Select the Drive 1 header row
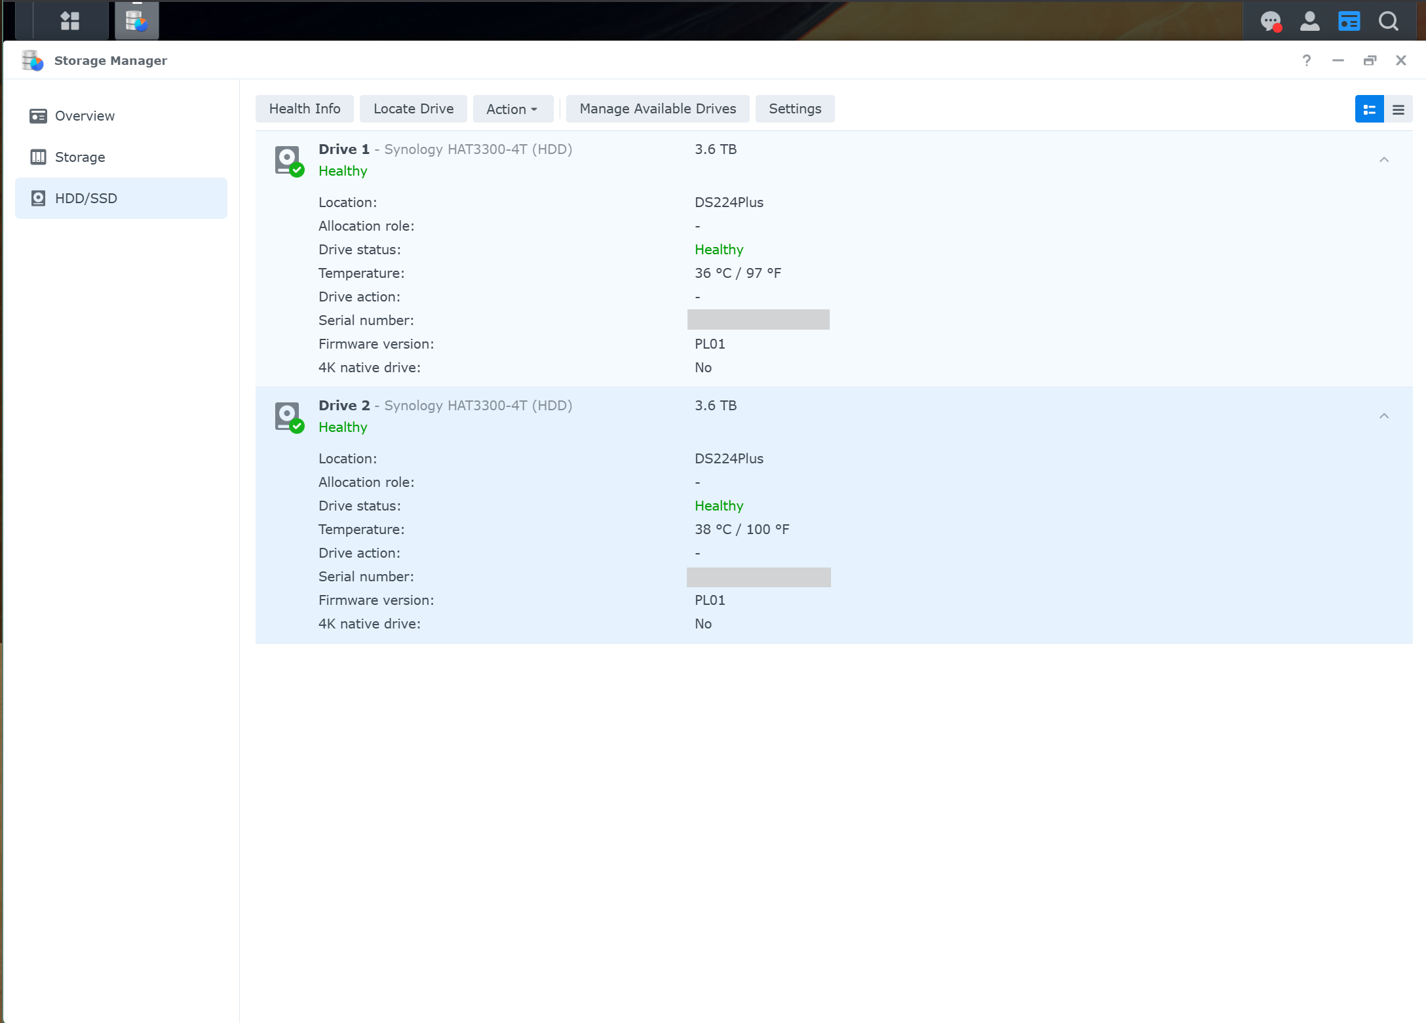 (834, 160)
